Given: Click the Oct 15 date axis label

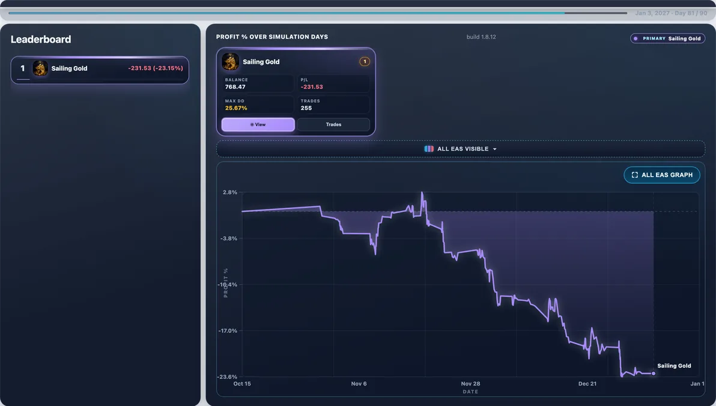Looking at the screenshot, I should coord(242,384).
